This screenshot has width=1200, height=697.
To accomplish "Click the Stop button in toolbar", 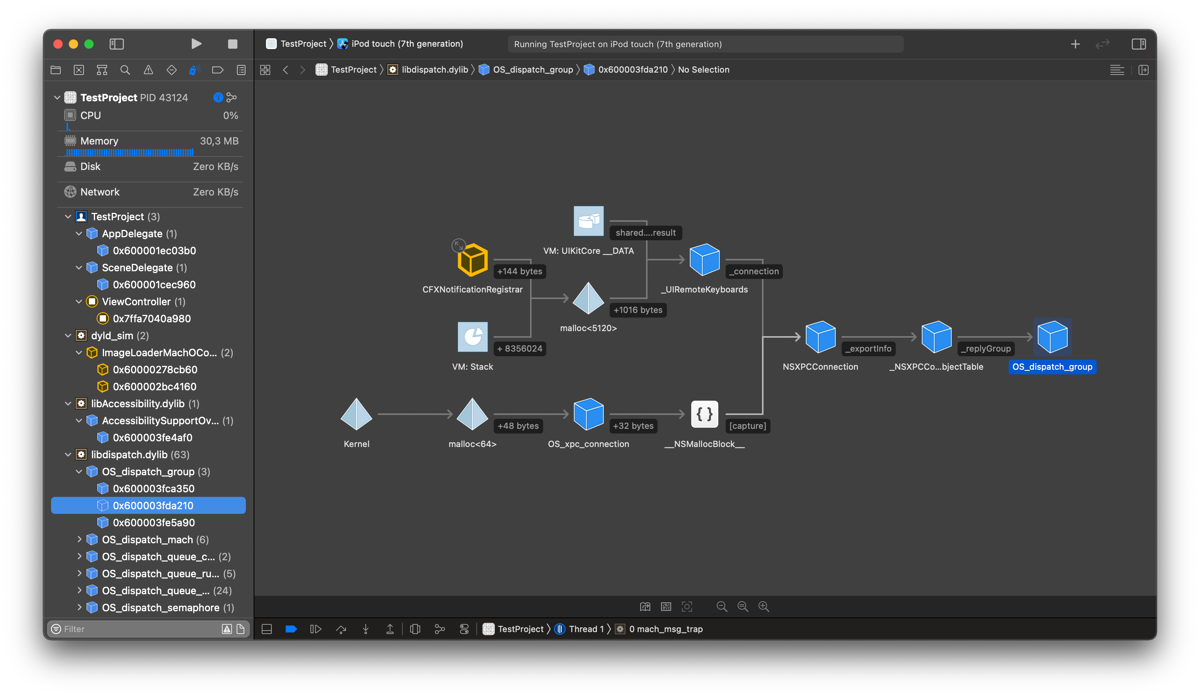I will [x=232, y=44].
